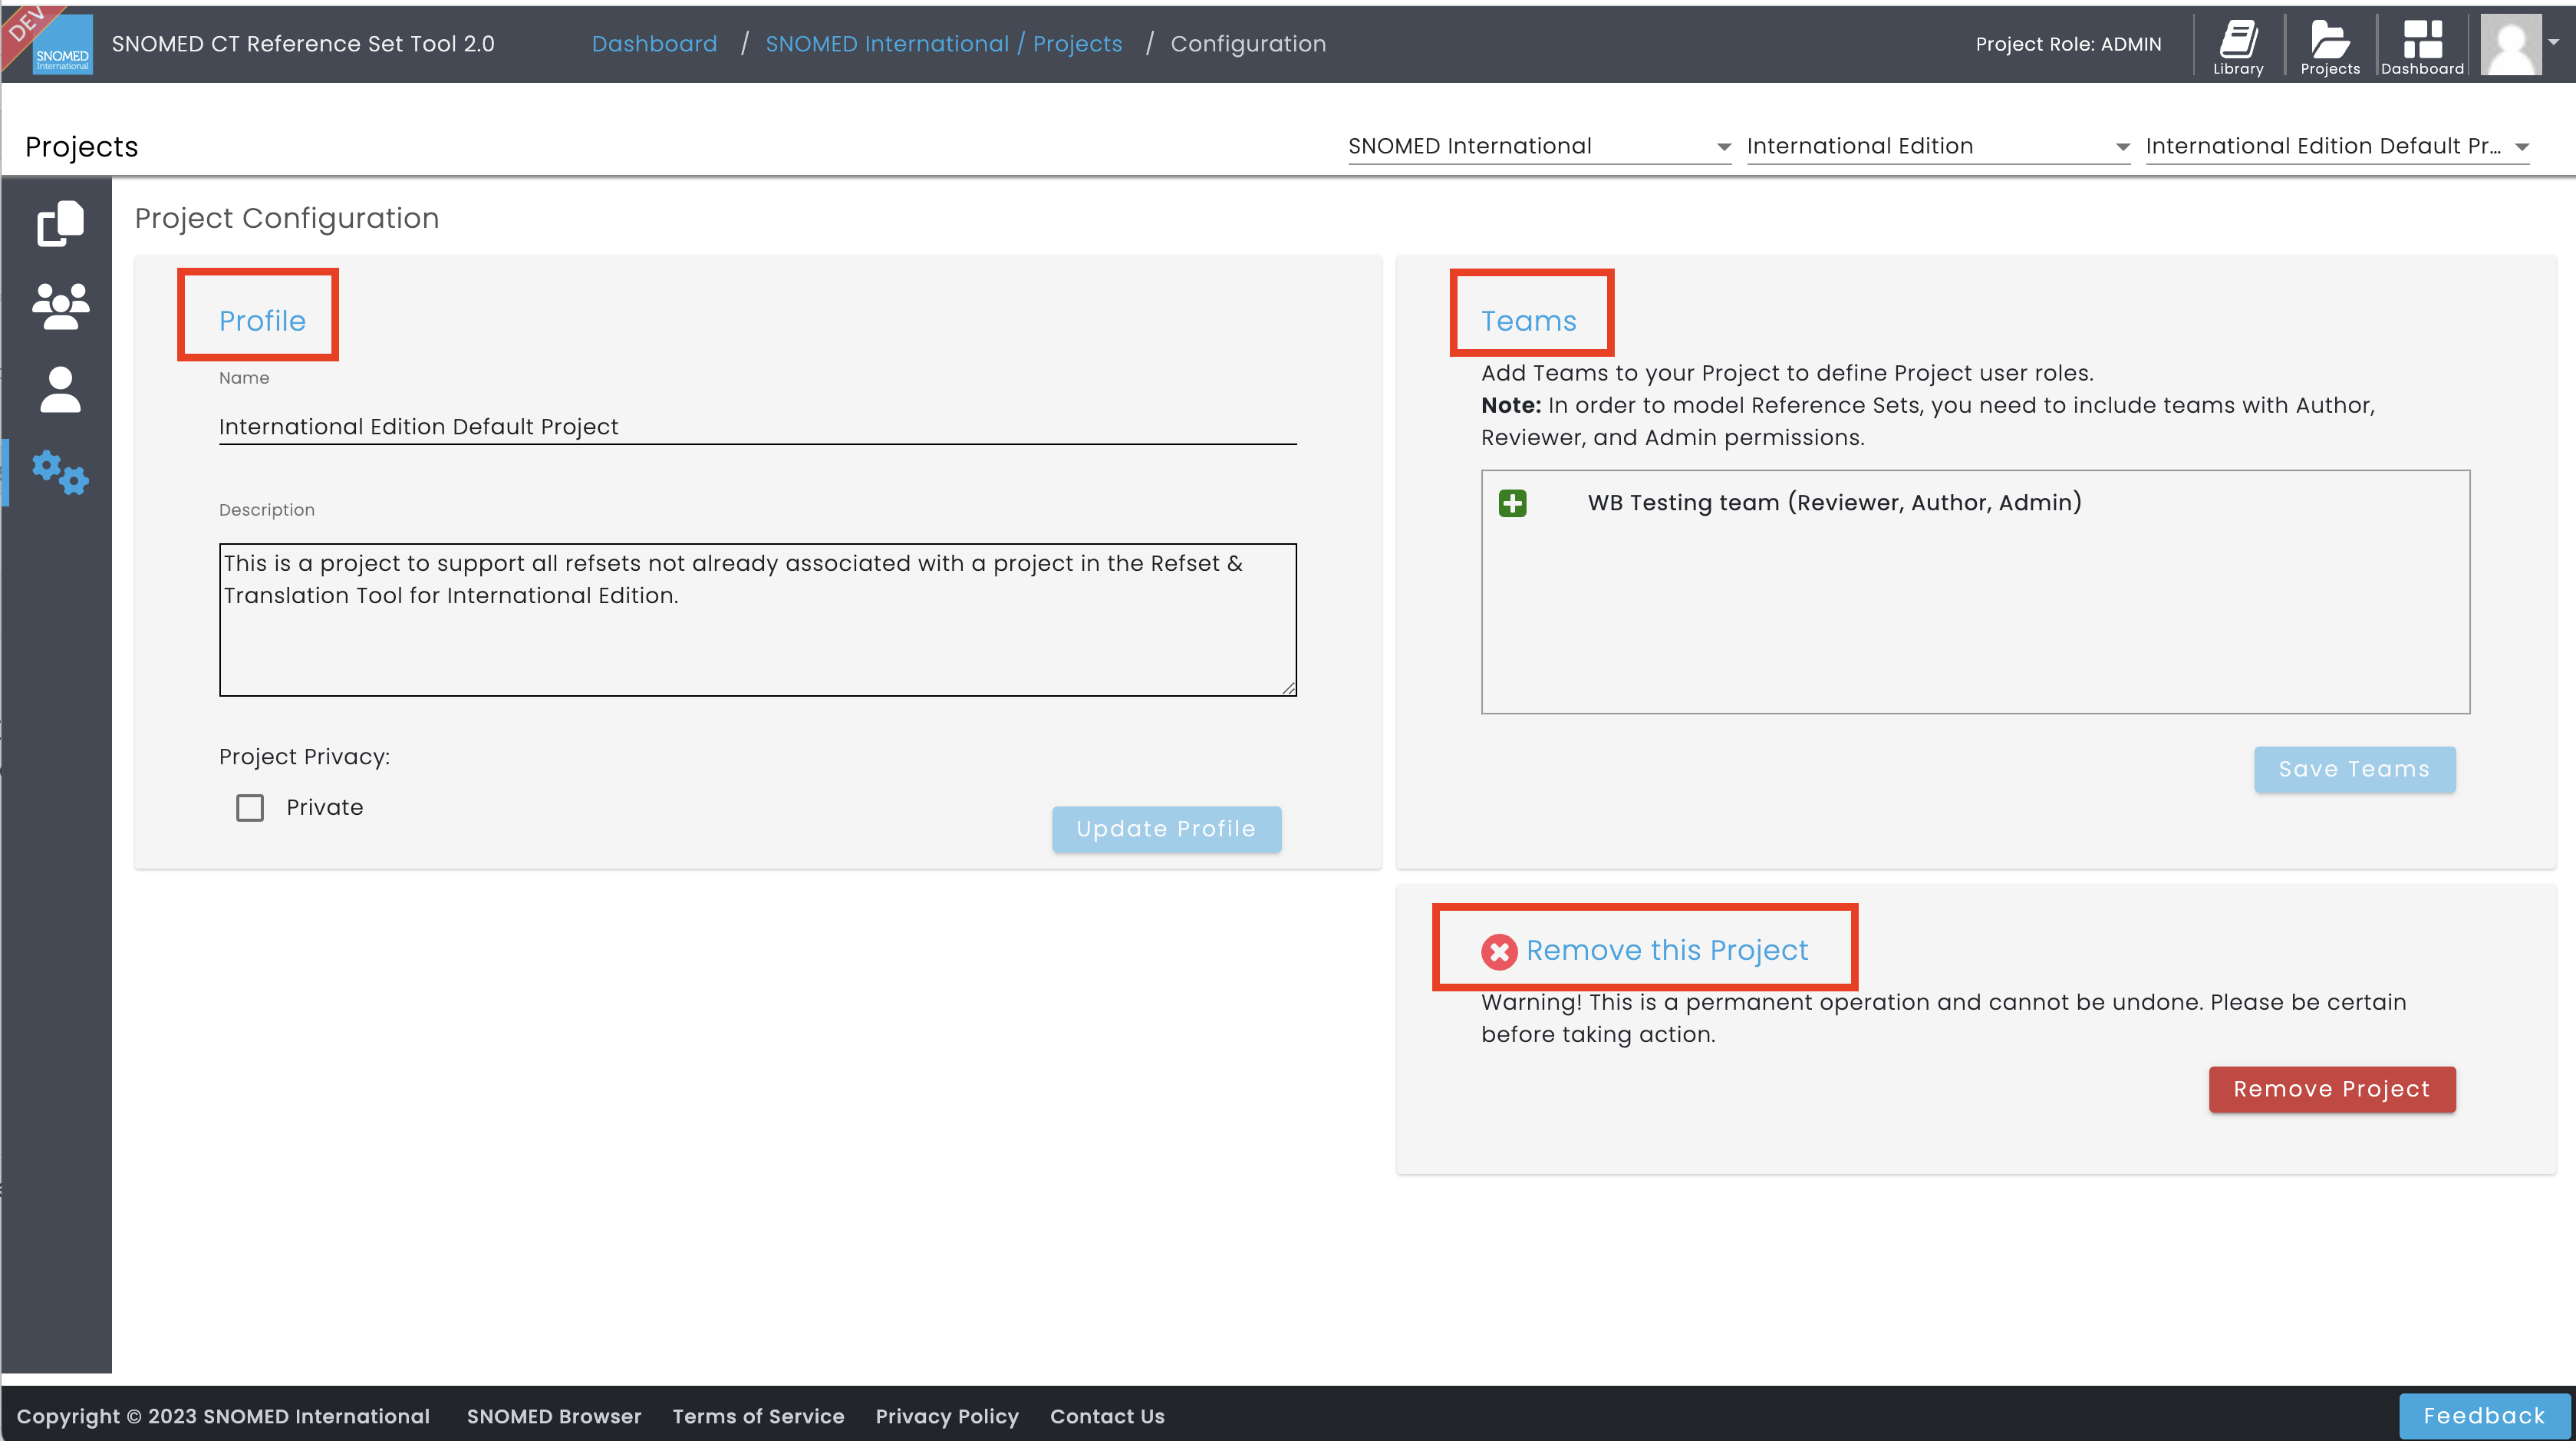
Task: Open the reference sets copy icon in sidebar
Action: click(60, 223)
